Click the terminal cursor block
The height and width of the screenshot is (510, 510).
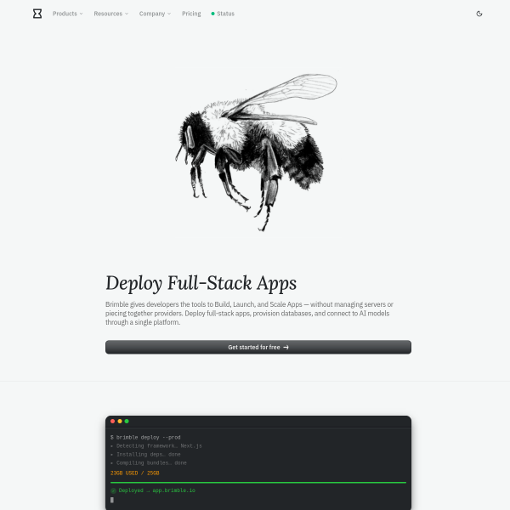(112, 500)
